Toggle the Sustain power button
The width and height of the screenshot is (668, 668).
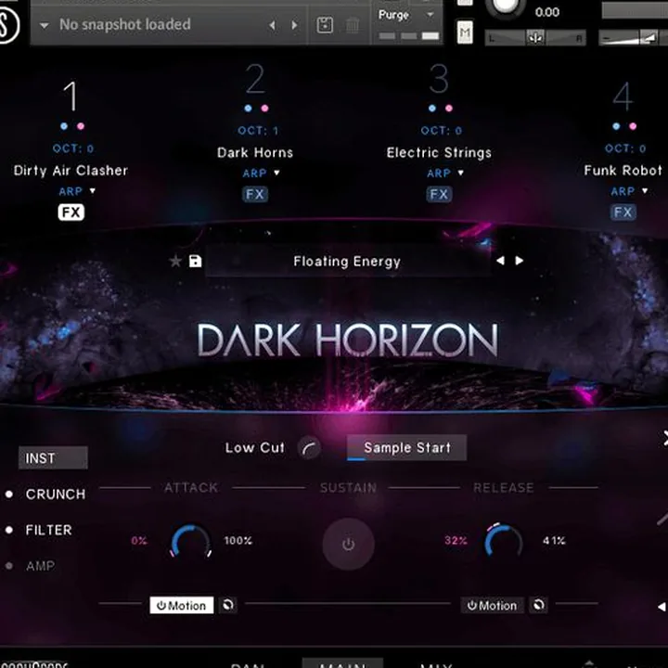tap(348, 544)
